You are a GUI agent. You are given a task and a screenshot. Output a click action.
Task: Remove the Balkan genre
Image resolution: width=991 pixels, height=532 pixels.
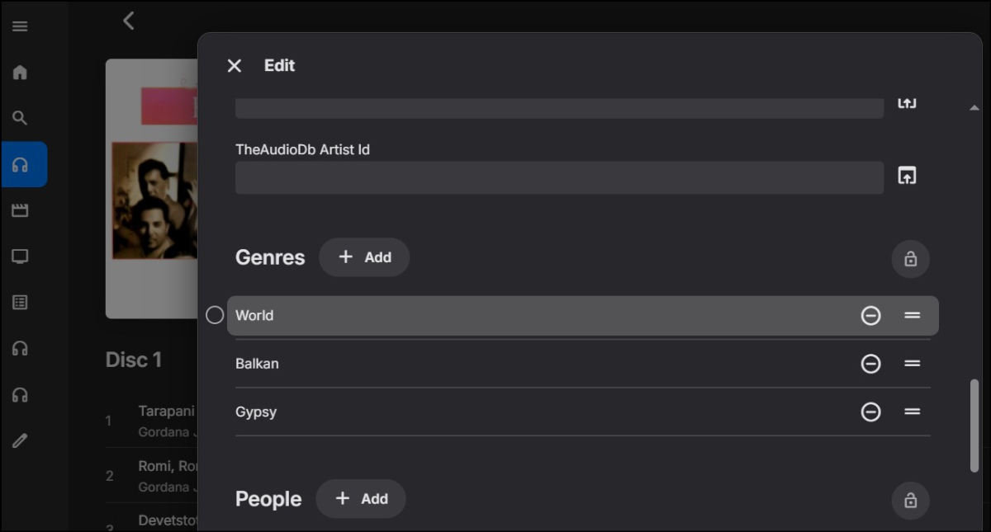point(870,364)
